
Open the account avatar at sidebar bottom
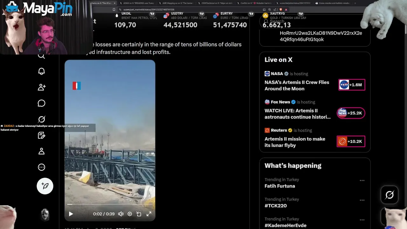pos(45,215)
